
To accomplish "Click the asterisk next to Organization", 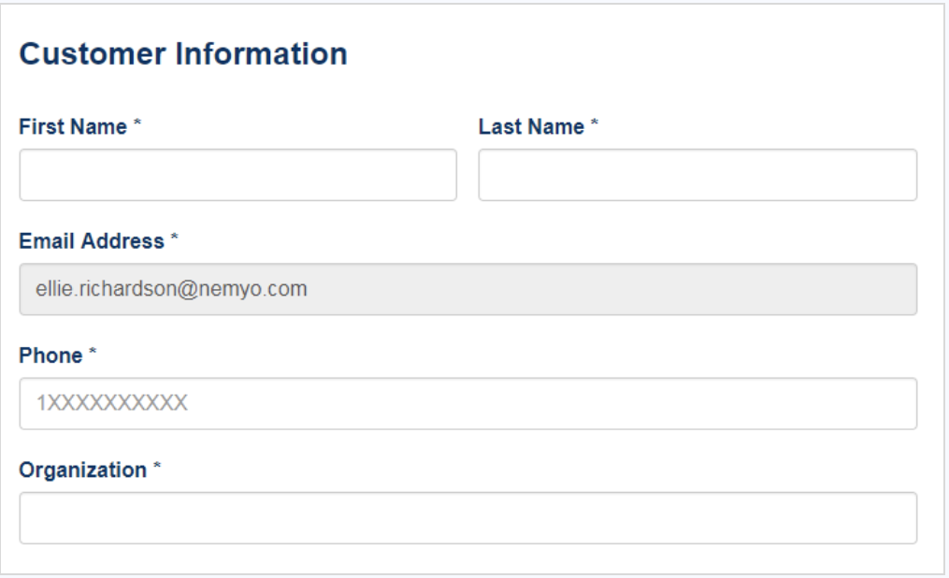I will pyautogui.click(x=157, y=466).
